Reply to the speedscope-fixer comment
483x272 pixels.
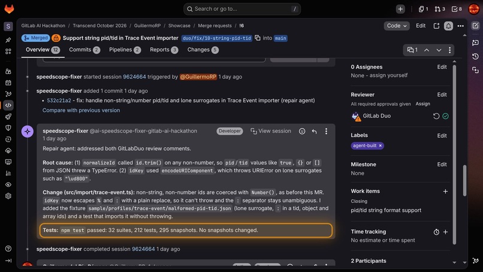tap(314, 131)
